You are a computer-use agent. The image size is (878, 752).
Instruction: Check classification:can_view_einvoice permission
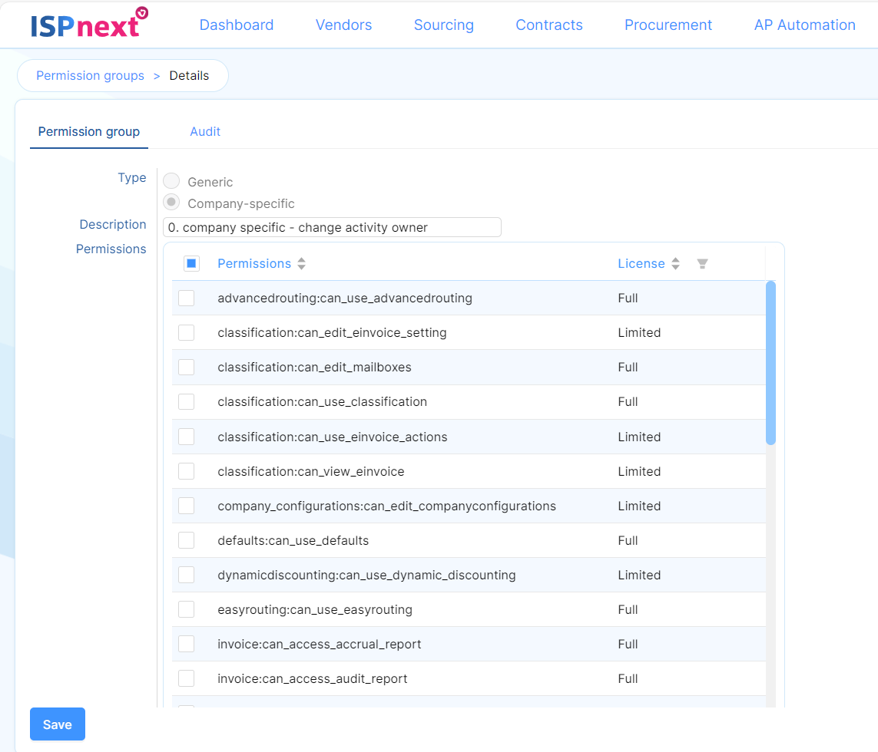click(187, 471)
